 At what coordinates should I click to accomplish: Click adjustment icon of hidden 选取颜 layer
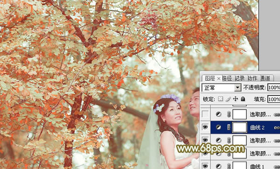(218, 114)
